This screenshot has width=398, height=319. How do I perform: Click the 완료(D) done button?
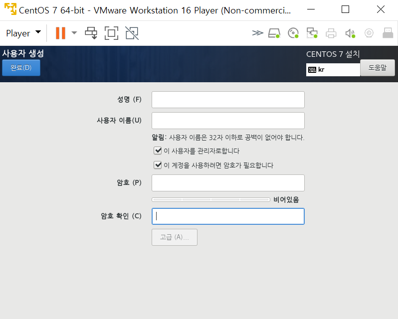coord(21,68)
